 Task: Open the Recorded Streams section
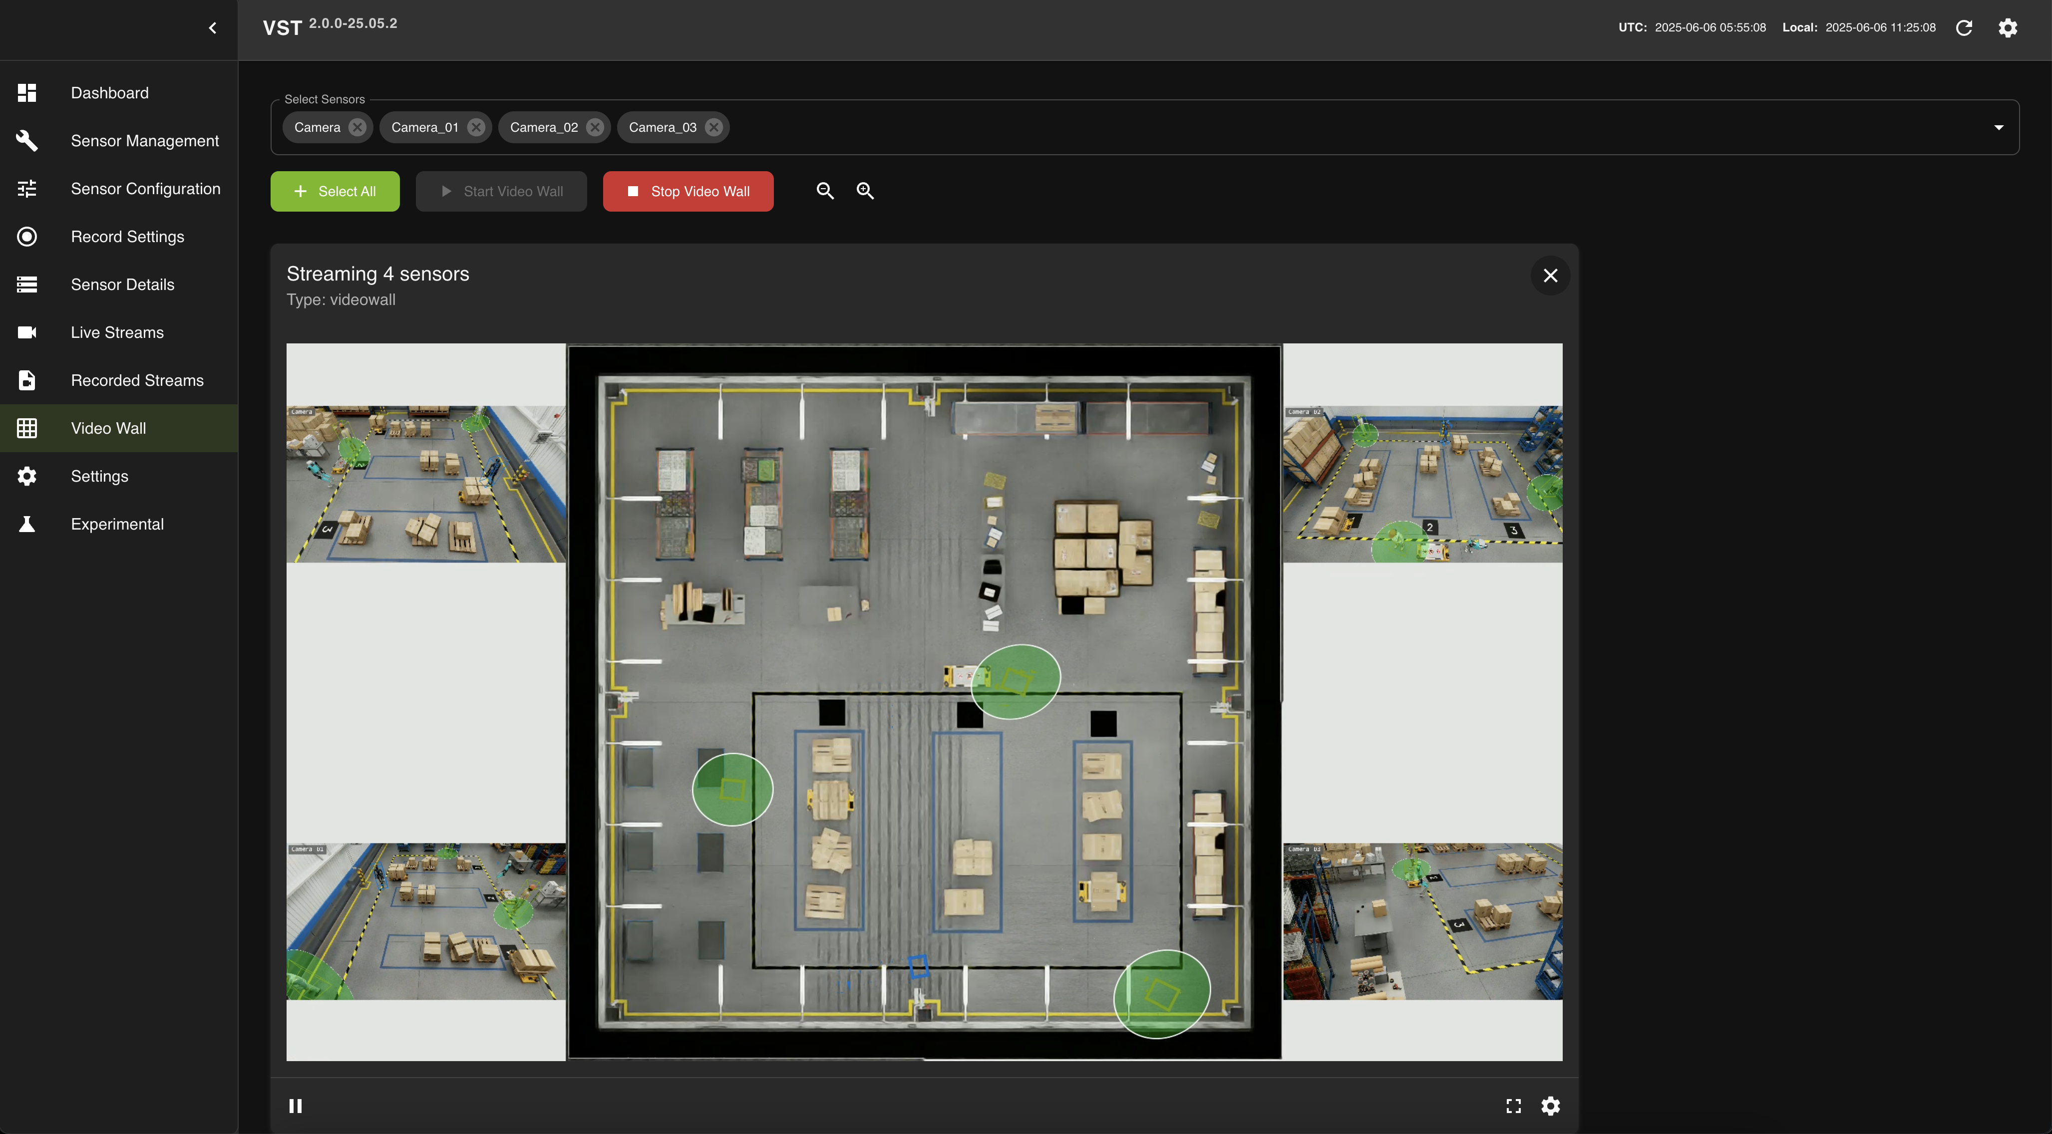137,381
